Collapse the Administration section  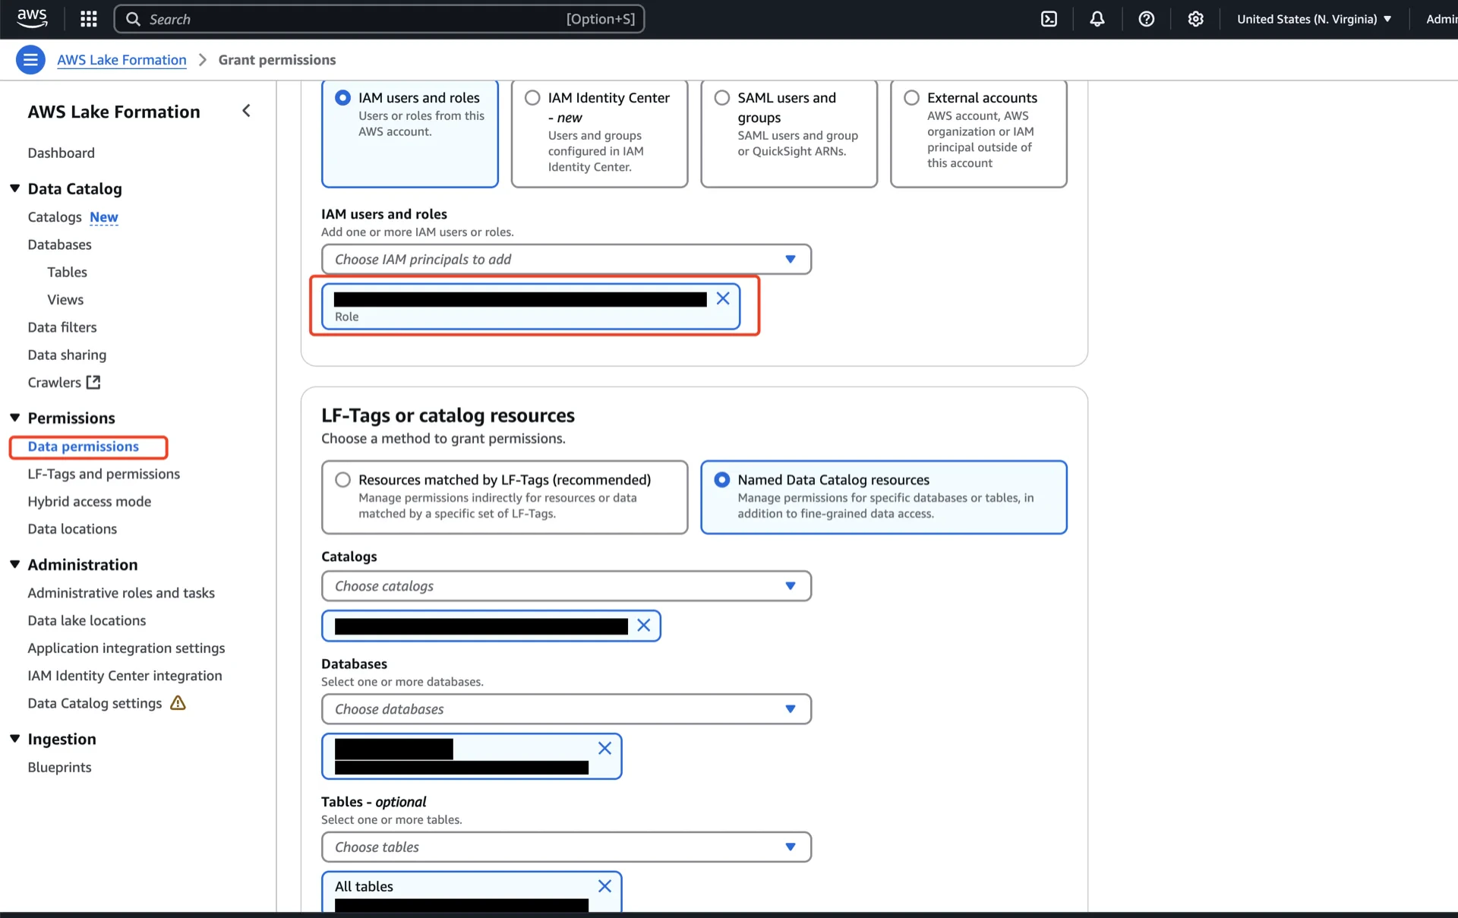14,564
